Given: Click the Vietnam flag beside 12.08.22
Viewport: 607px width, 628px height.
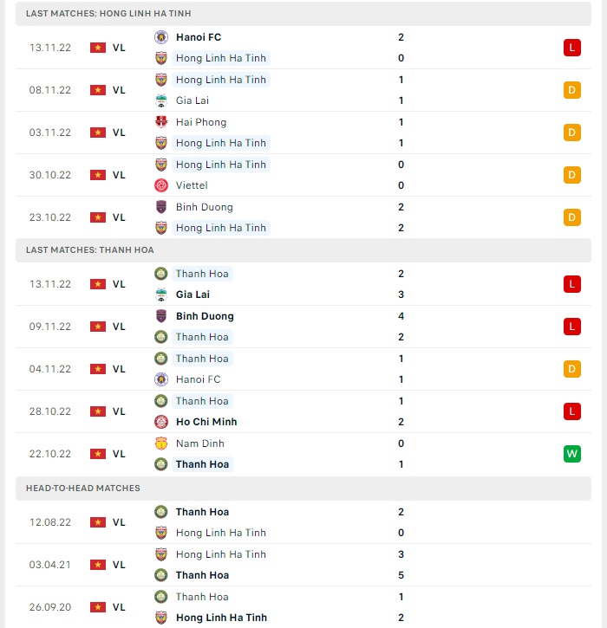Looking at the screenshot, I should [98, 522].
